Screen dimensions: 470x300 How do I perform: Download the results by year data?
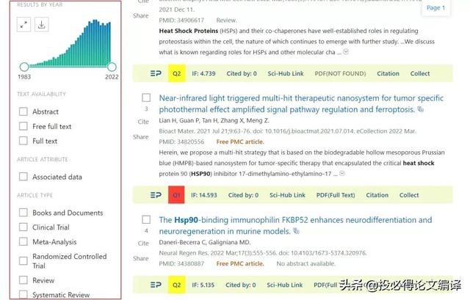(41, 24)
